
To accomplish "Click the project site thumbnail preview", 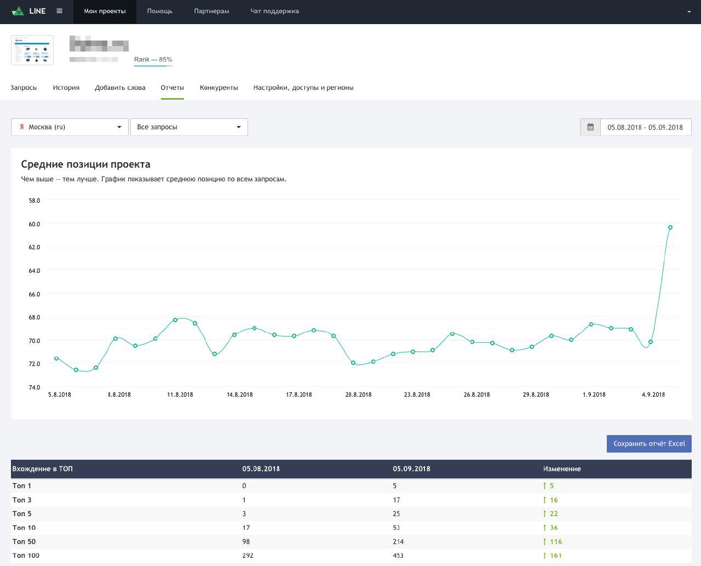I will click(32, 50).
